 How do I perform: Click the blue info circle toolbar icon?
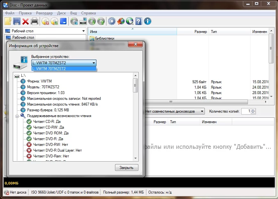pyautogui.click(x=148, y=21)
